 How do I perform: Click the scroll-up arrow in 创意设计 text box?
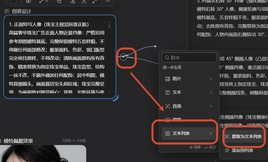[x=109, y=22]
